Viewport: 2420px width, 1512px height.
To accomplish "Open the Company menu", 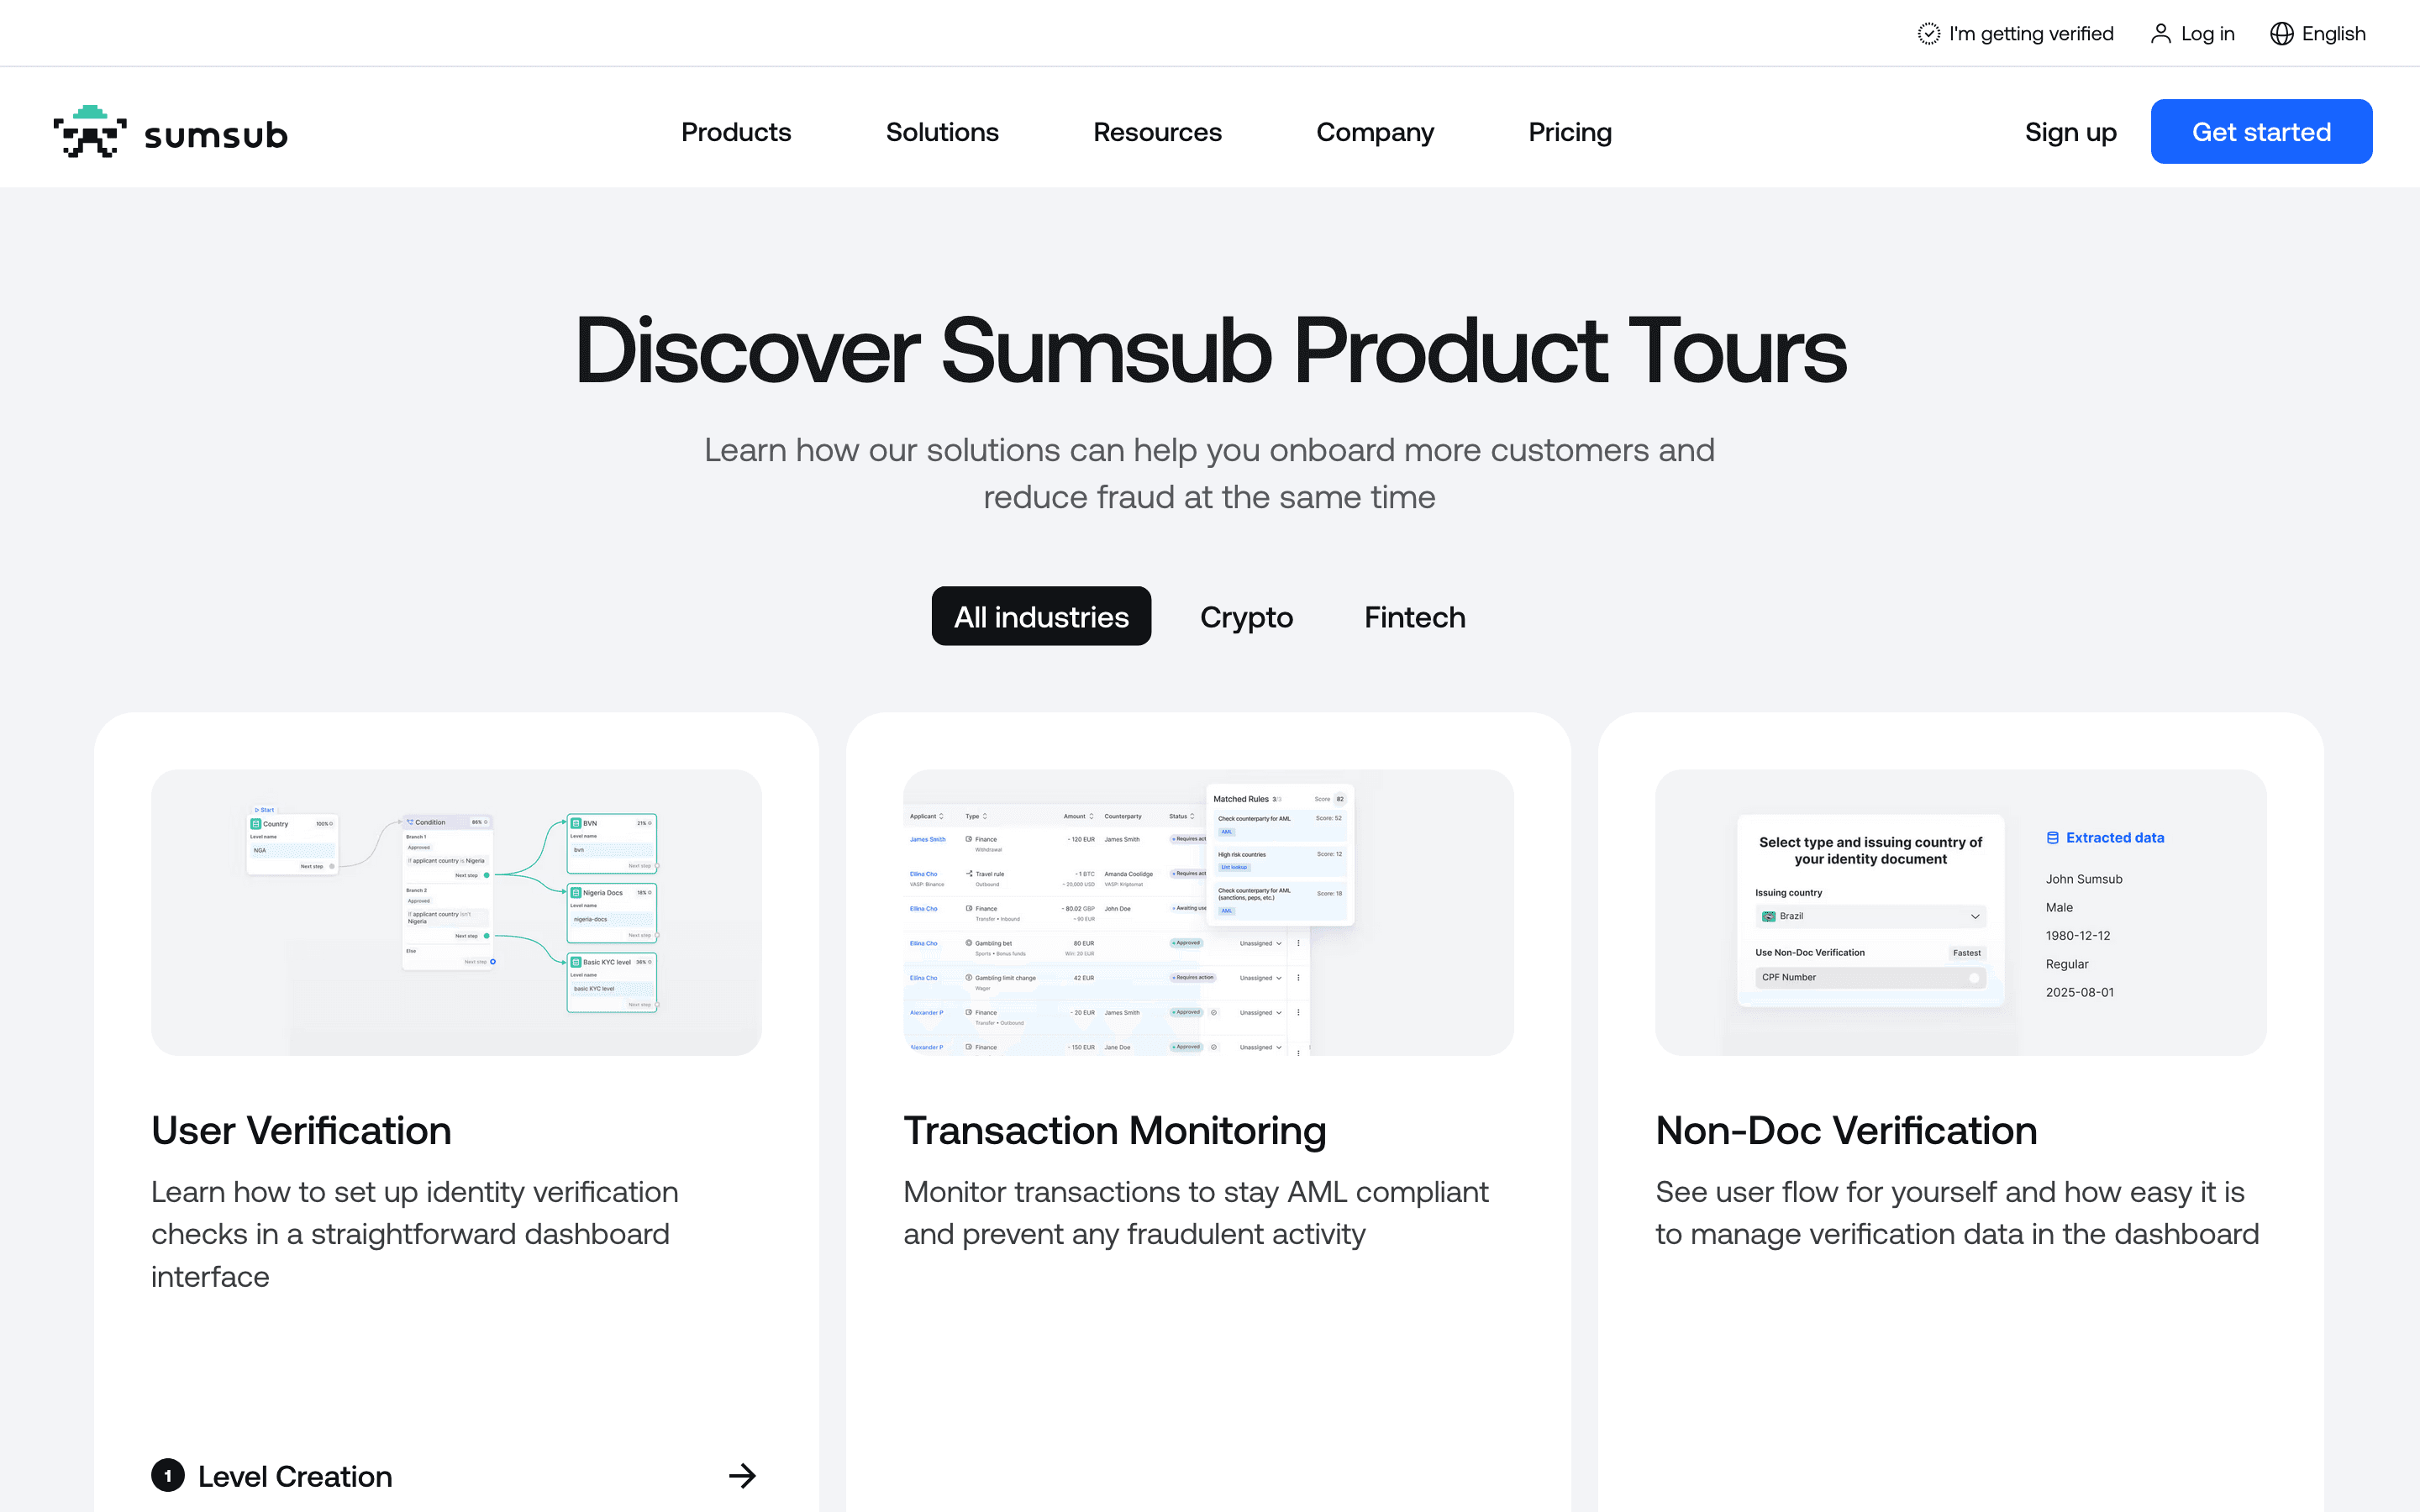I will (x=1375, y=132).
